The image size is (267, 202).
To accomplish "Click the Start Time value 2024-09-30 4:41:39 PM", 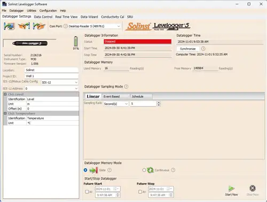I will tap(137, 48).
